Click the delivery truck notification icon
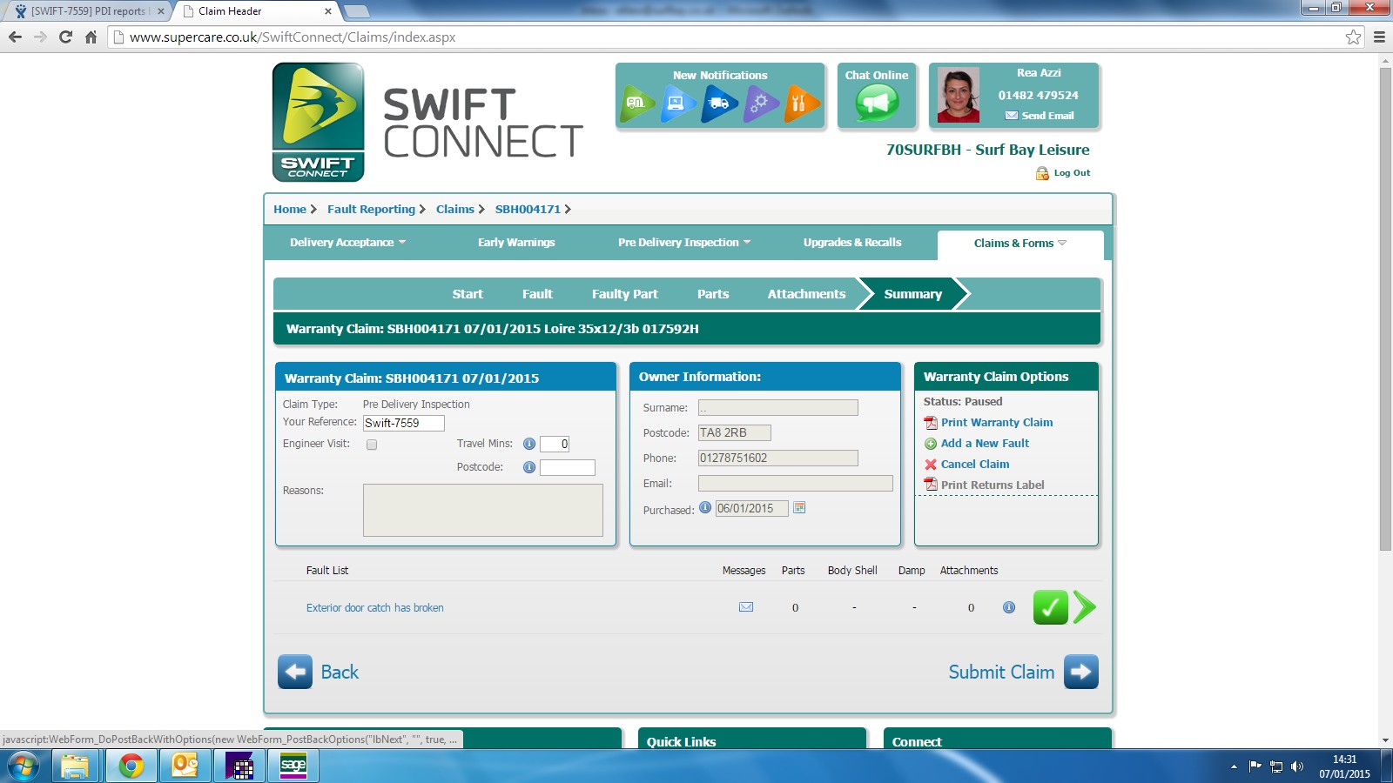 click(x=719, y=104)
